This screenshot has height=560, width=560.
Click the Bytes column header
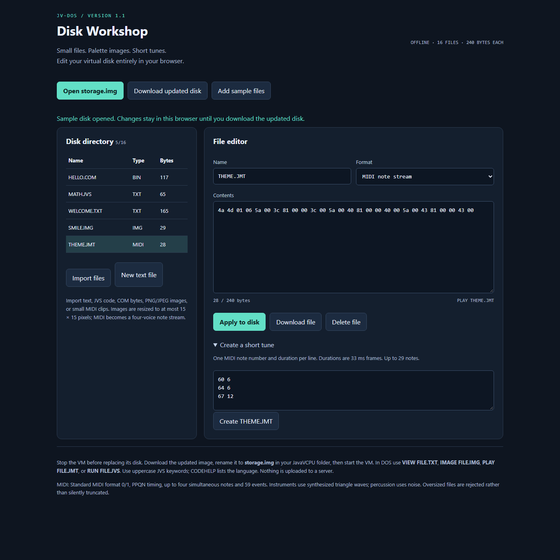(166, 160)
